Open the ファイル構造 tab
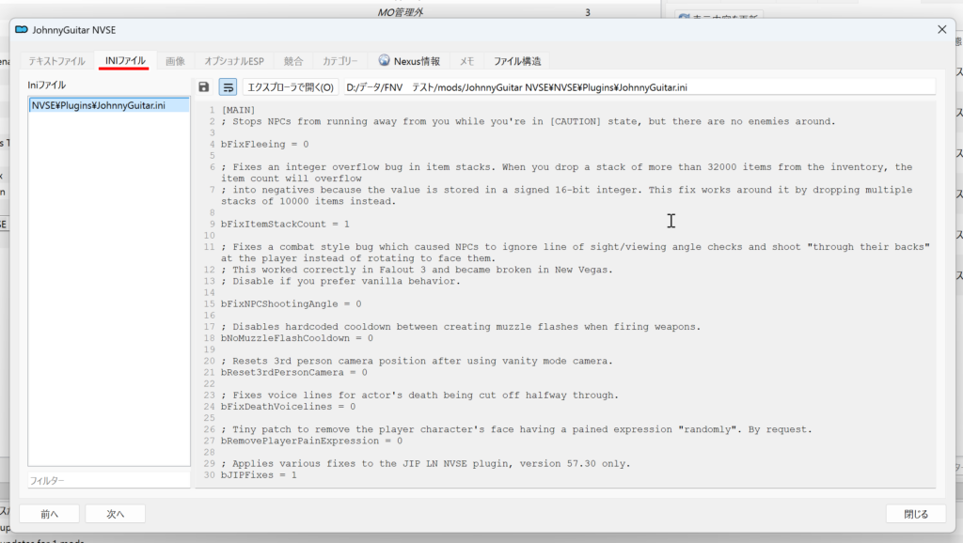This screenshot has height=543, width=963. click(x=517, y=61)
